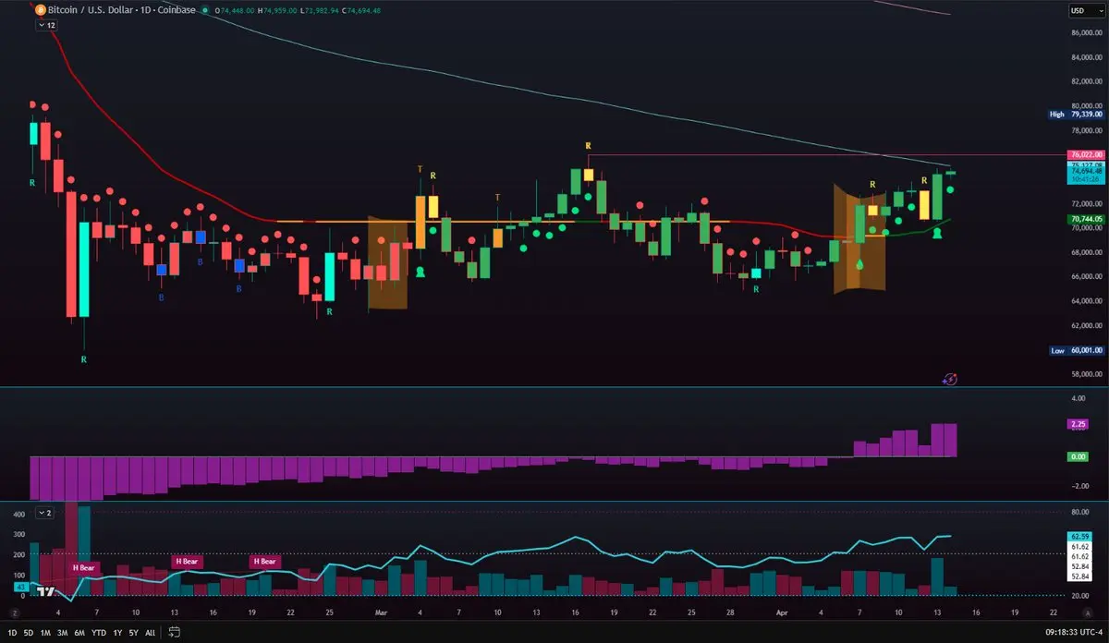The image size is (1109, 643).
Task: Select the YTD time range
Action: 98,633
